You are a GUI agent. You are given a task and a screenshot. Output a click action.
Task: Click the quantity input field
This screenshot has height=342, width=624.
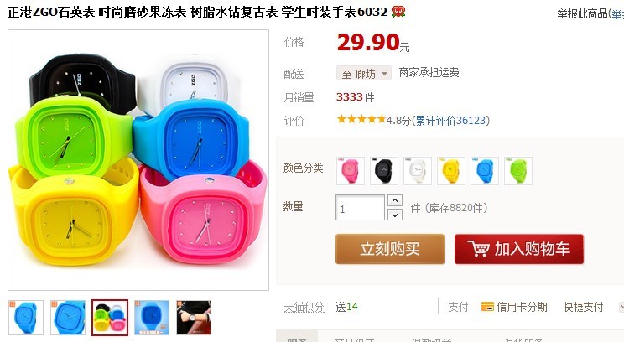pos(360,208)
